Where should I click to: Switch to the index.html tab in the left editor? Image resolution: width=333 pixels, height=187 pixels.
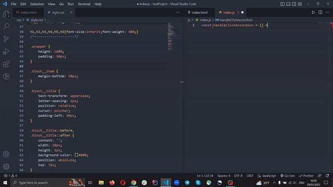pyautogui.click(x=28, y=12)
